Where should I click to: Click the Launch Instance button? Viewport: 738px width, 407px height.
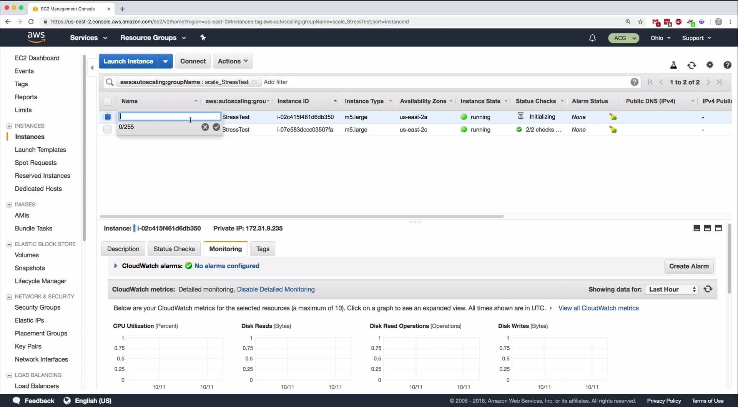128,61
